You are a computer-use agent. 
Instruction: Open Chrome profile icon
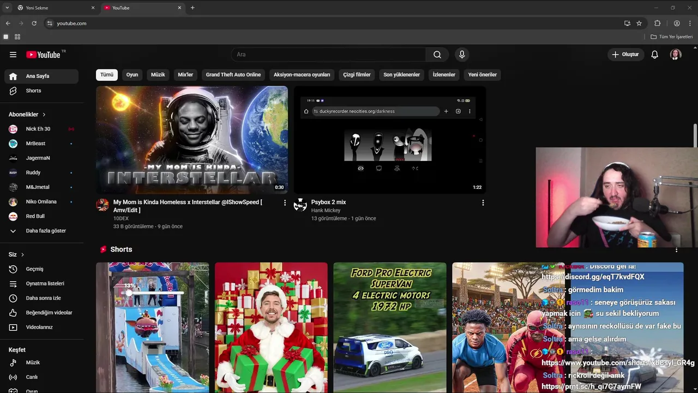[x=677, y=23]
